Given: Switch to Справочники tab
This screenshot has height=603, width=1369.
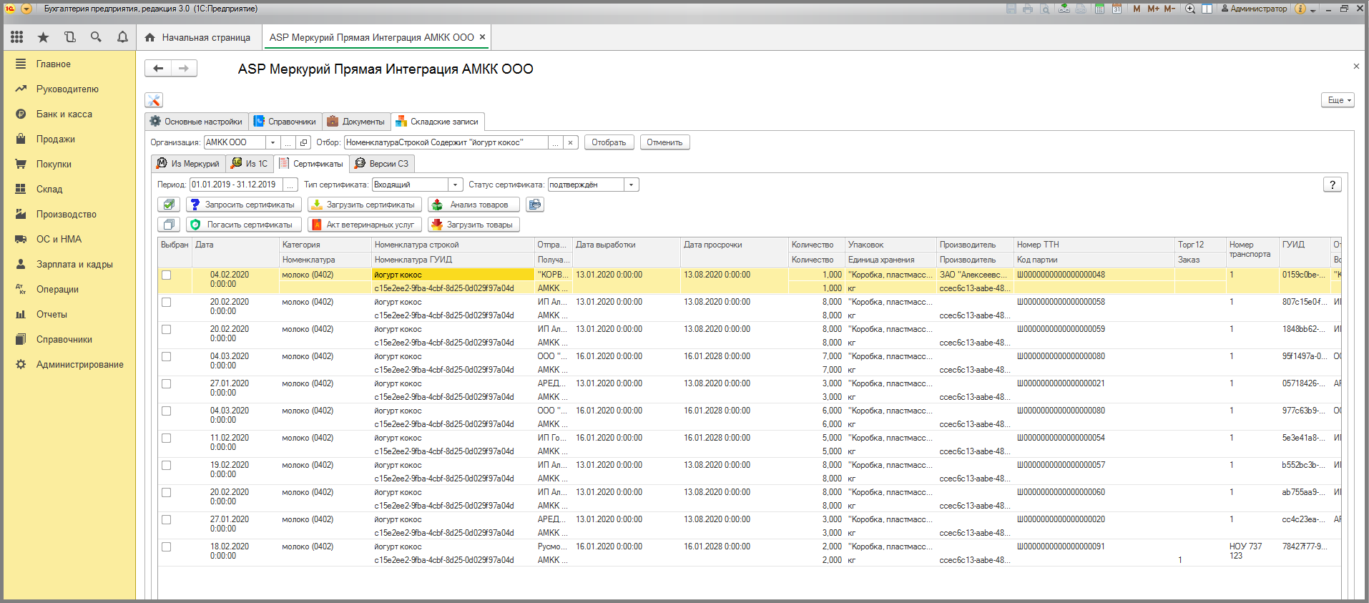Looking at the screenshot, I should point(285,122).
